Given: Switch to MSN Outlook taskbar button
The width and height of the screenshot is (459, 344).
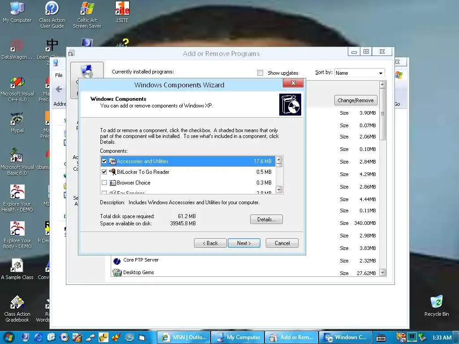Looking at the screenshot, I should point(184,337).
